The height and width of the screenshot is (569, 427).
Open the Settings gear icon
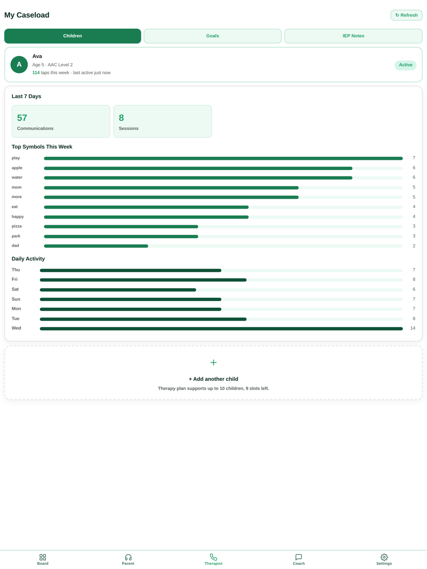coord(384,557)
